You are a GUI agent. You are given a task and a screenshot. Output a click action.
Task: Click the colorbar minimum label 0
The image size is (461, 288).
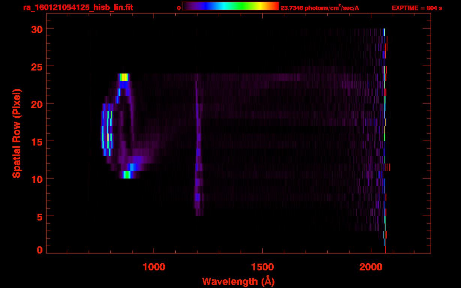click(179, 8)
